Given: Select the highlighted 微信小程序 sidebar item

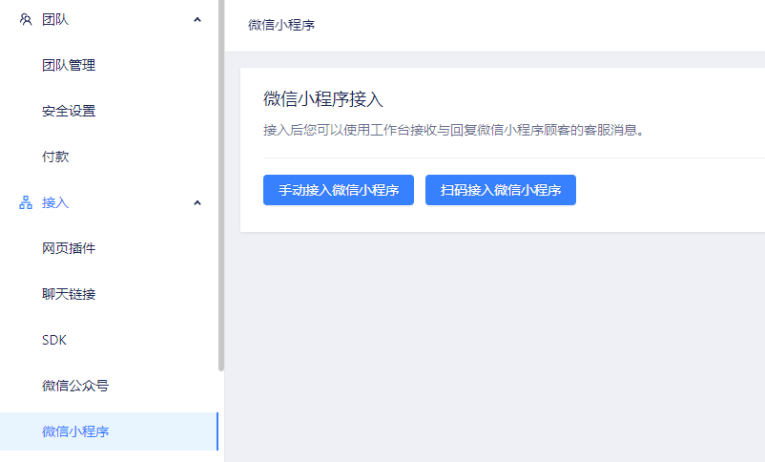Looking at the screenshot, I should (x=109, y=431).
